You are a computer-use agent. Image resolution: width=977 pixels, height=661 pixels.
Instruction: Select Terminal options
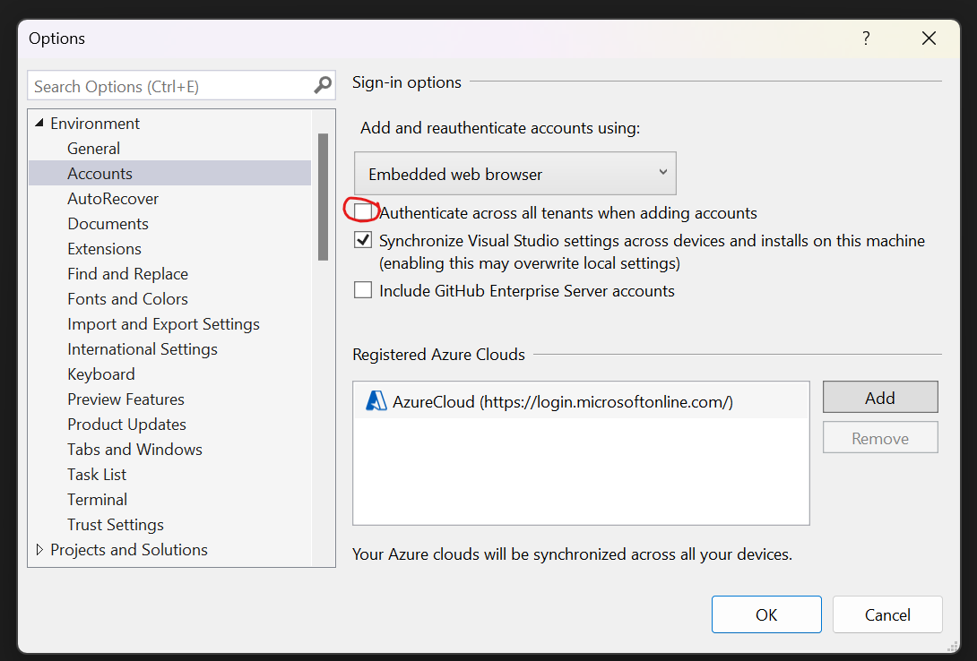(97, 500)
